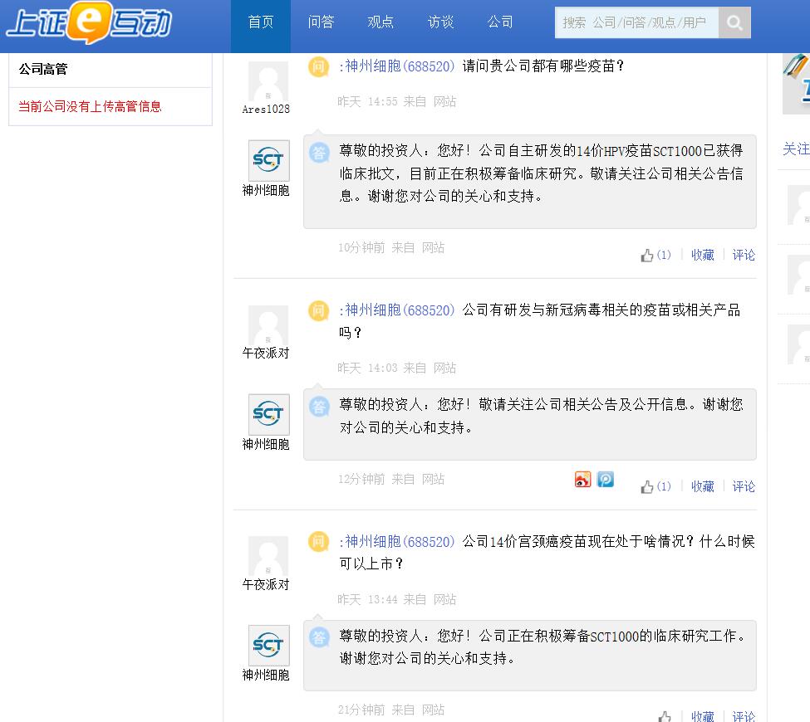Click the blue share icon beside Weibo
The width and height of the screenshot is (810, 722).
(x=606, y=480)
